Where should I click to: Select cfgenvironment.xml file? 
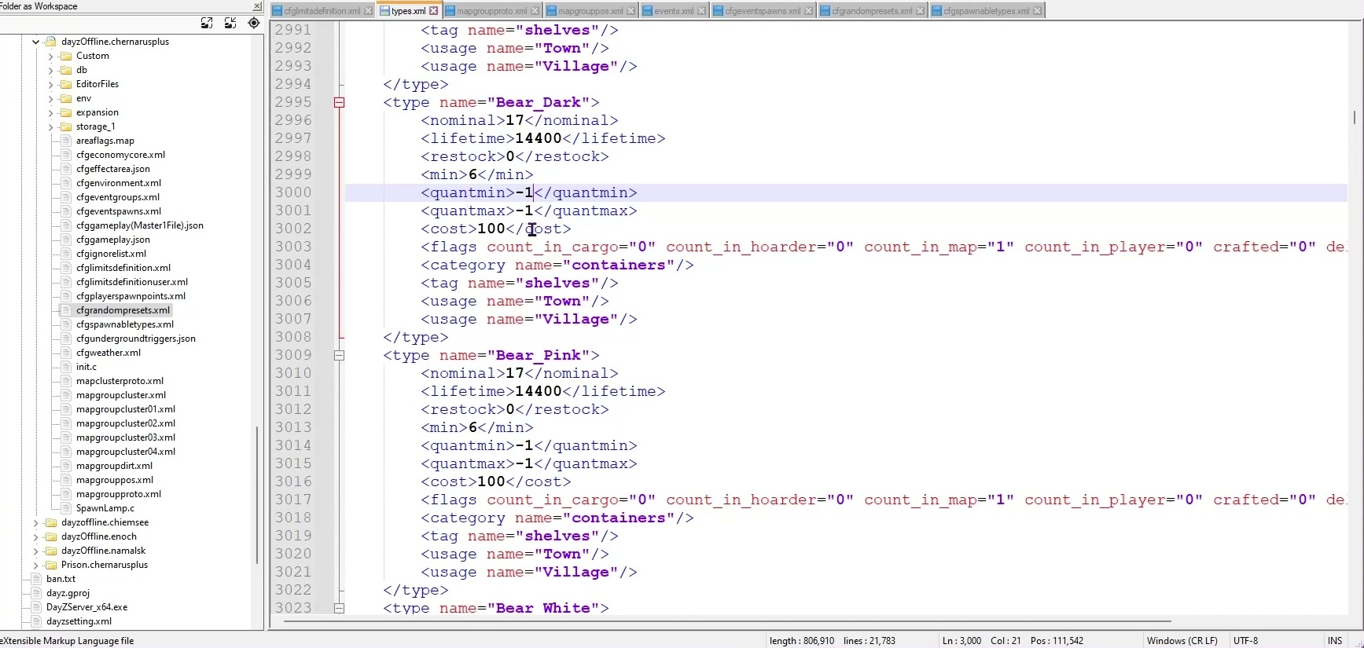(x=119, y=183)
